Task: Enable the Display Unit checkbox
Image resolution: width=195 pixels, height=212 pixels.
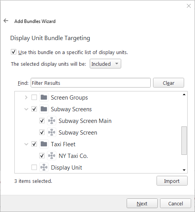Action: click(x=34, y=167)
